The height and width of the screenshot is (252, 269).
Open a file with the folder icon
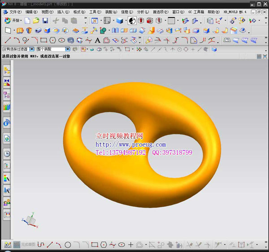pos(36,21)
